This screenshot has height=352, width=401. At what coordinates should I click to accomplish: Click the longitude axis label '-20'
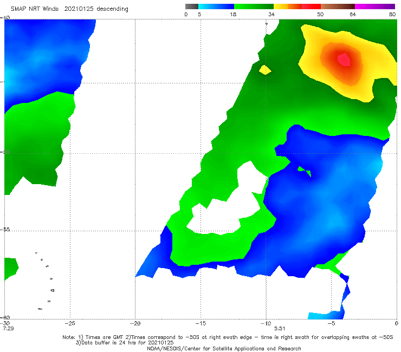click(135, 323)
